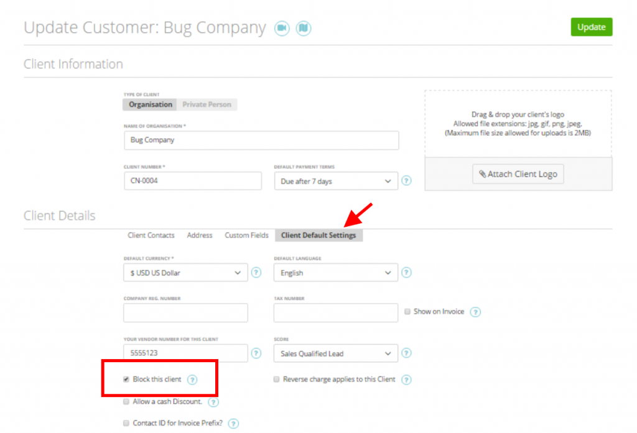Click the Attach Client Logo button
637x433 pixels.
[518, 174]
